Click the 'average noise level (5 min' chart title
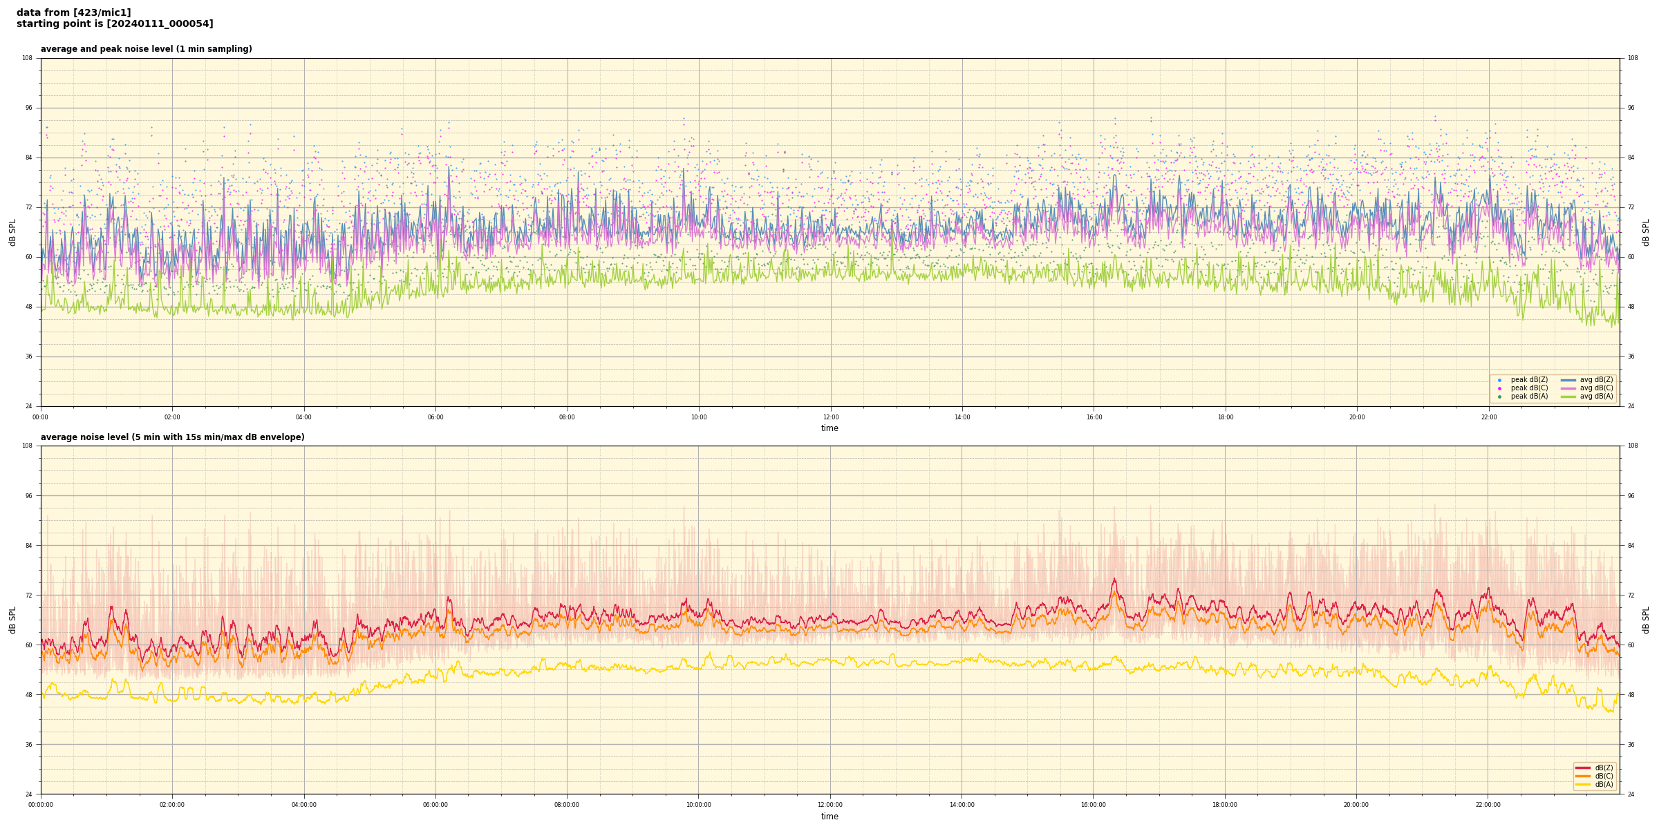Screen dimensions: 1659x829 pos(172,437)
